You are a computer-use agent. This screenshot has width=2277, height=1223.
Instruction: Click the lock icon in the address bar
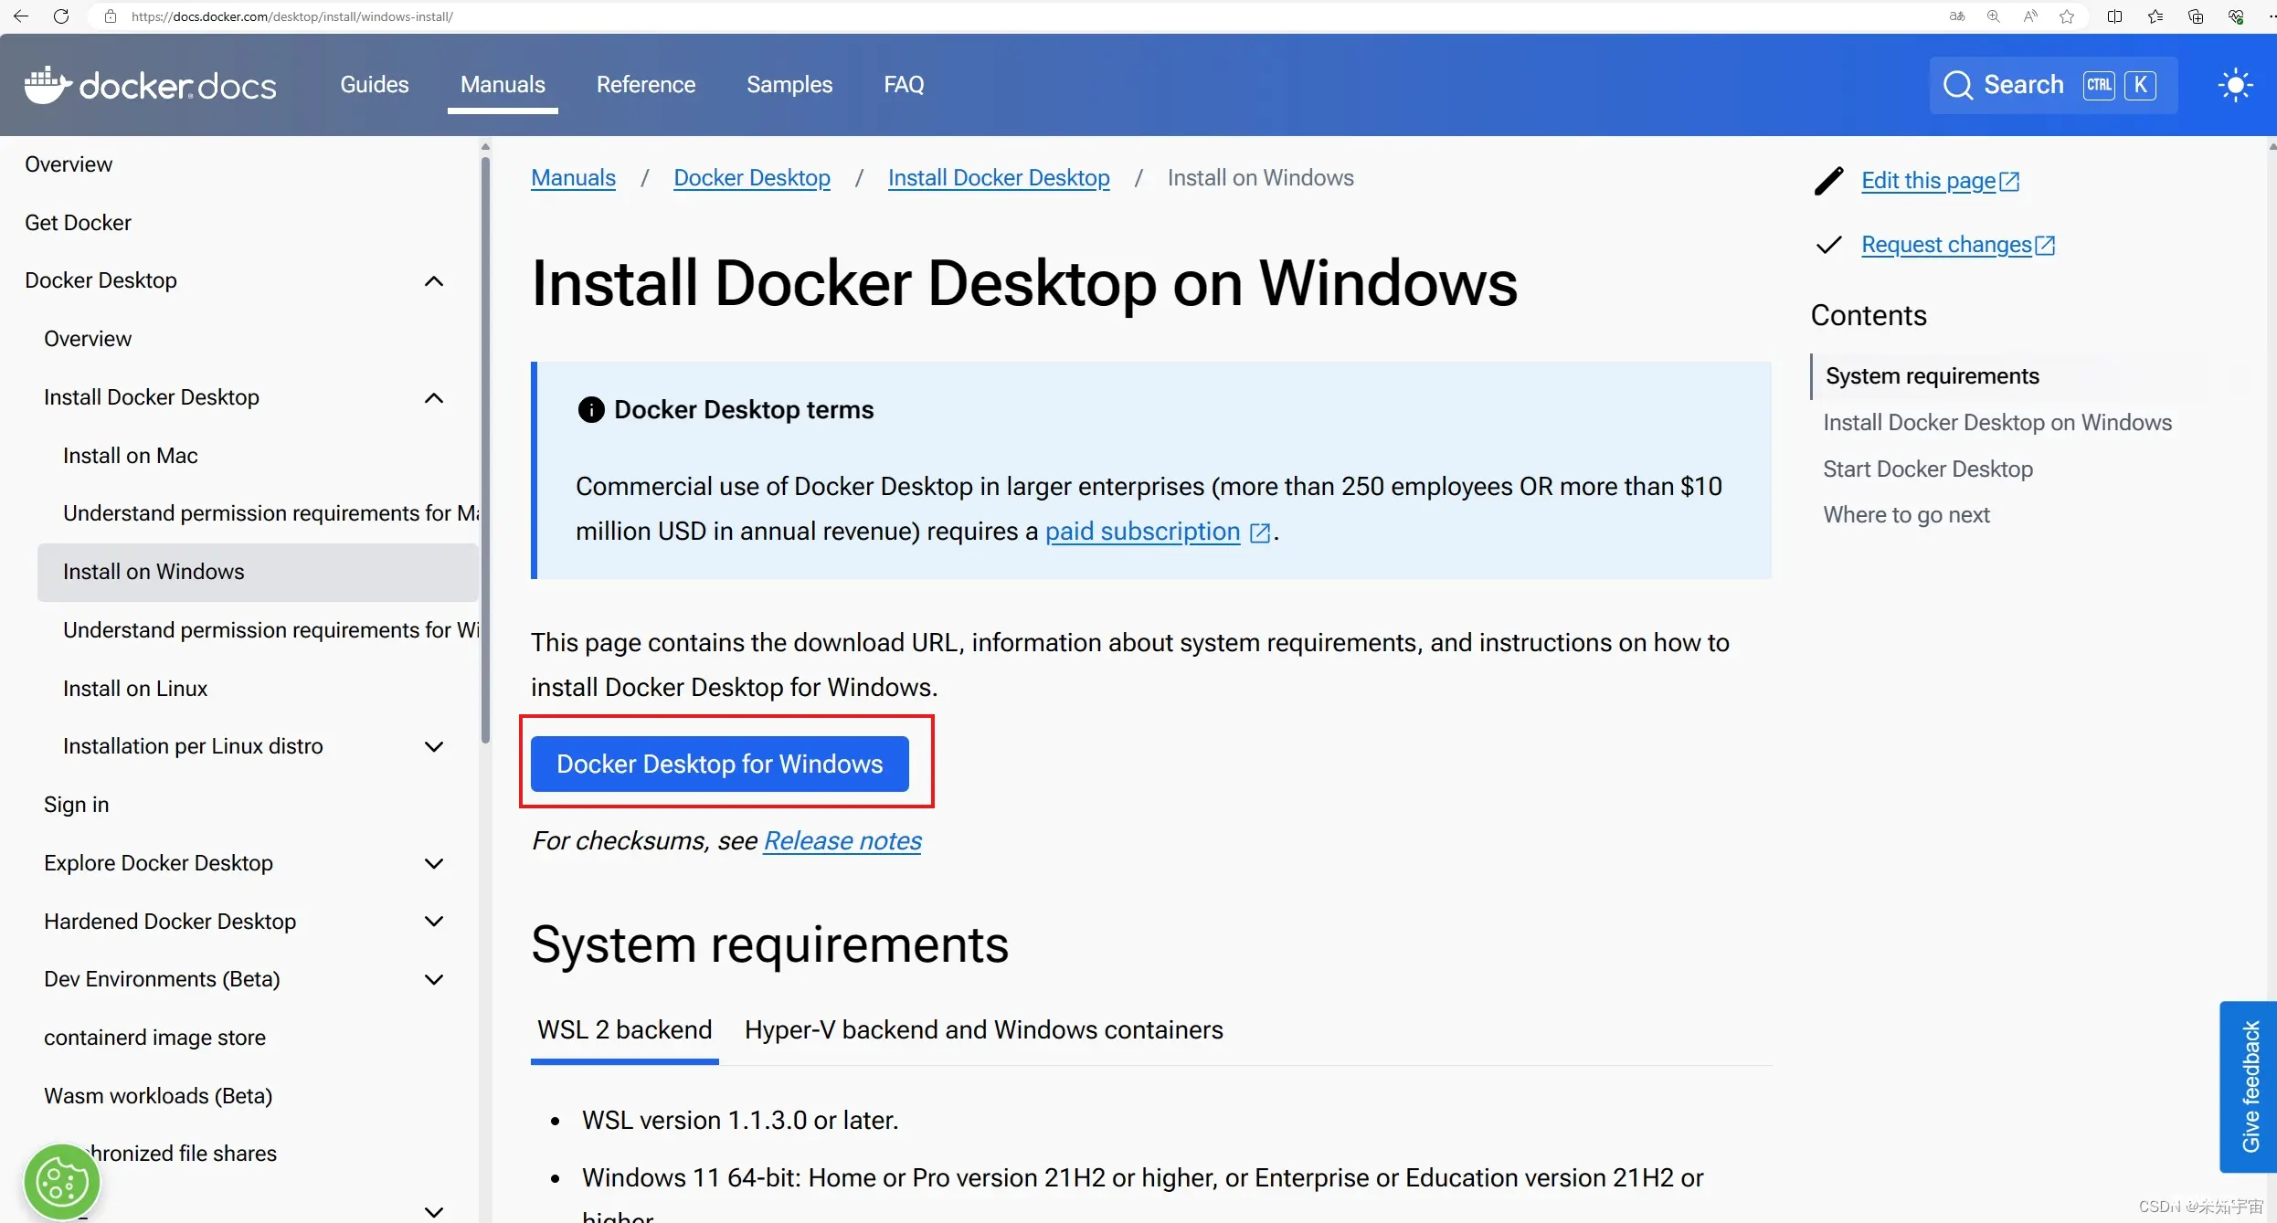coord(111,16)
